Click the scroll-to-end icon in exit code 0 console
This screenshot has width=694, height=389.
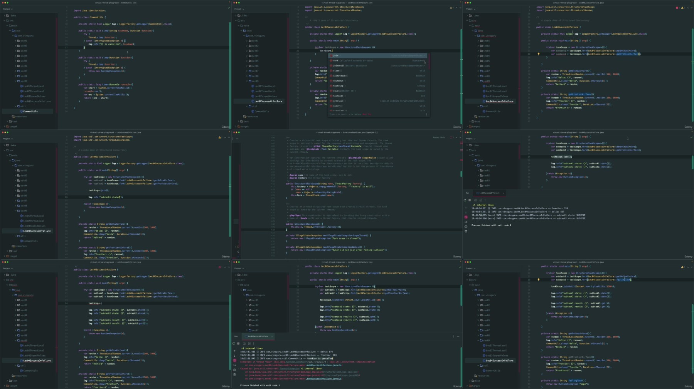466,222
